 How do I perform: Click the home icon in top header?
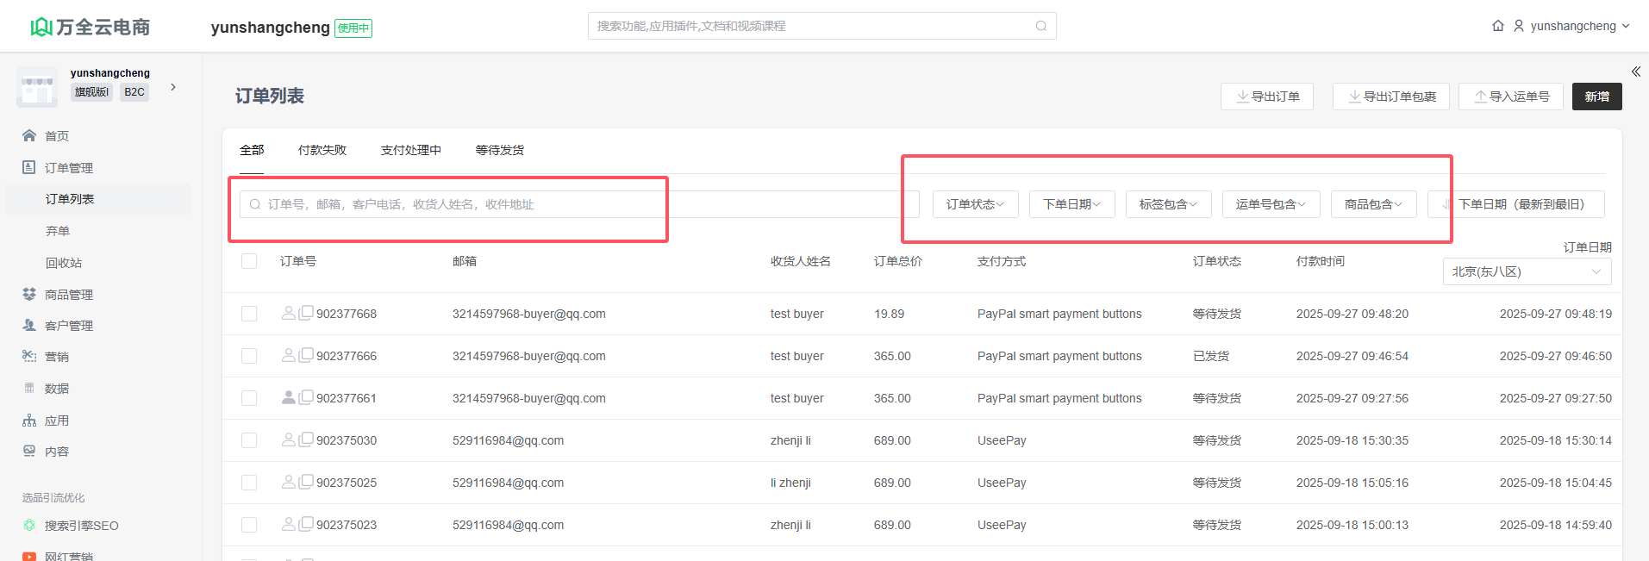click(1498, 26)
